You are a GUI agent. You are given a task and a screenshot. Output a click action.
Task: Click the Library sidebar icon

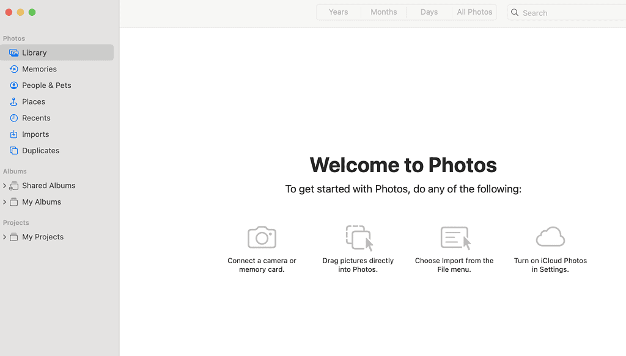click(x=13, y=53)
